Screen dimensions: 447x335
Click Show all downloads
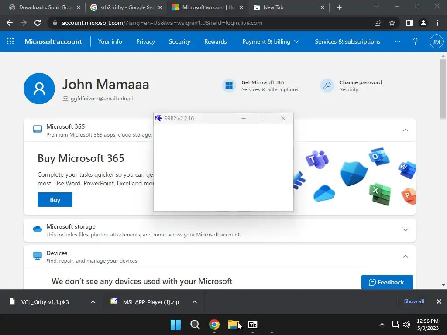click(x=414, y=301)
